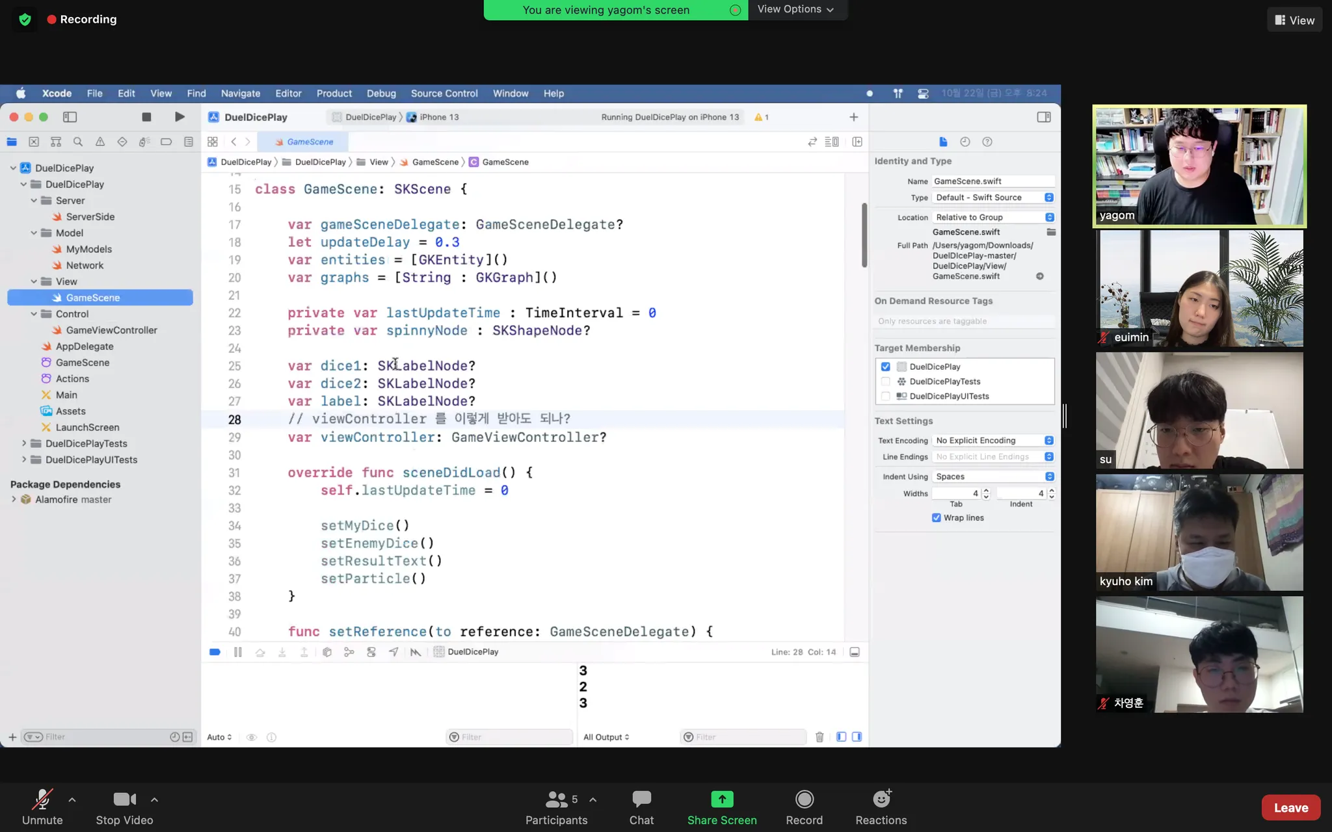
Task: Open the Find navigator magnifier icon
Action: pos(78,142)
